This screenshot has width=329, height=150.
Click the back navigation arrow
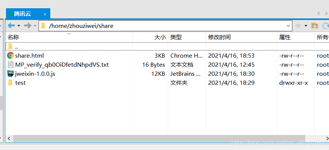pos(11,26)
